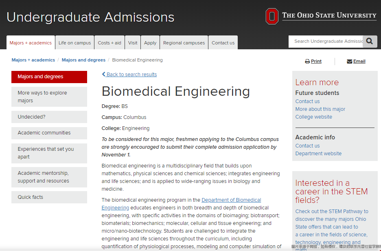Click the search magnifying glass icon
Screen dimensions: 381x251
pos(369,41)
